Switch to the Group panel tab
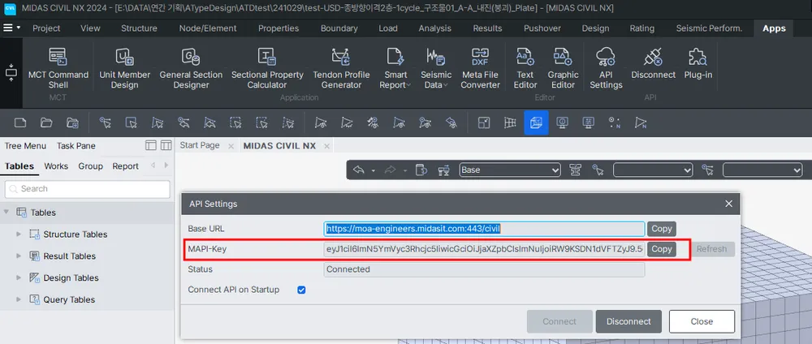 coord(91,166)
